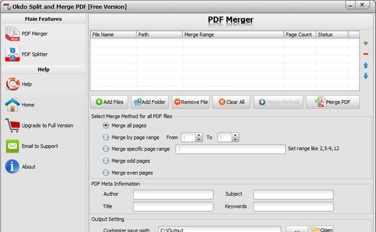Click the Customize save path field
Image resolution: width=376 pixels, height=232 pixels.
click(x=220, y=229)
